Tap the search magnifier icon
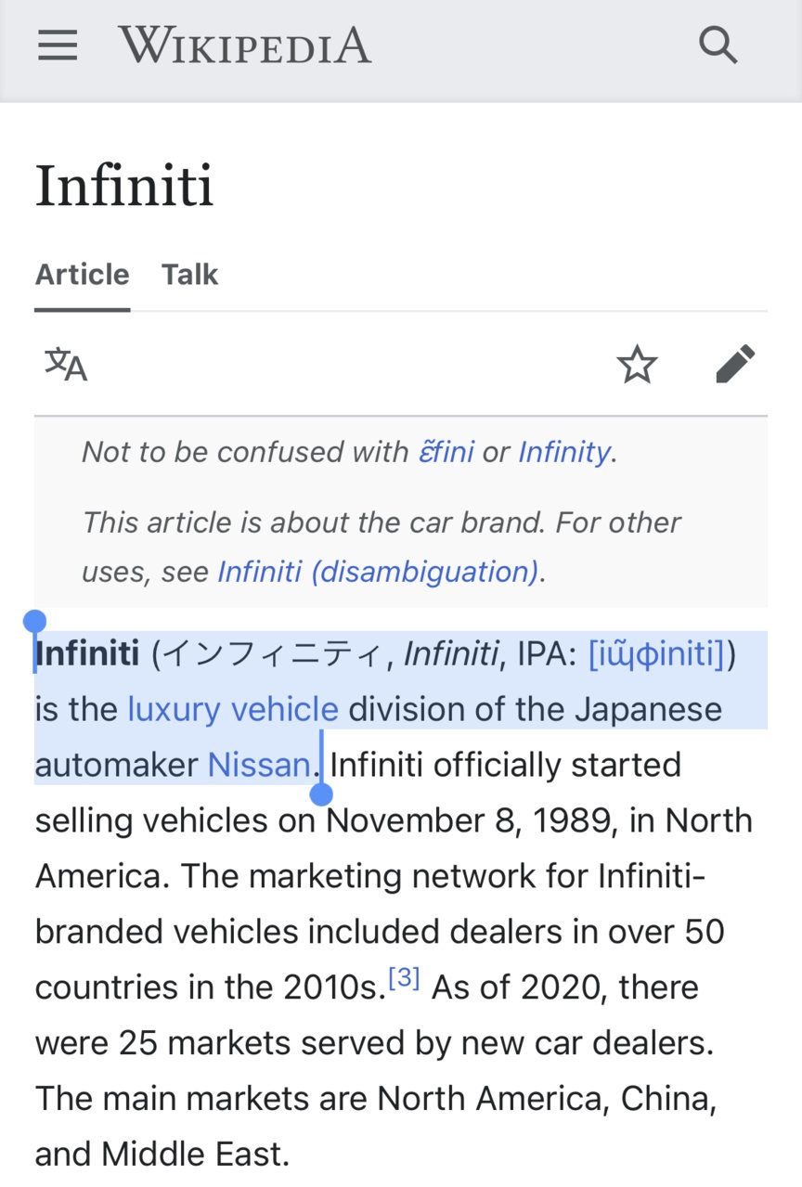 718,45
